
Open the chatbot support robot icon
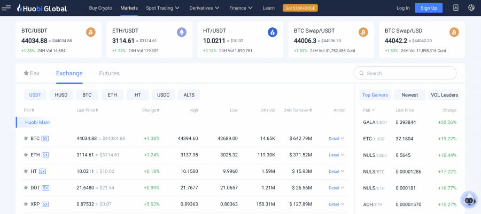click(468, 199)
